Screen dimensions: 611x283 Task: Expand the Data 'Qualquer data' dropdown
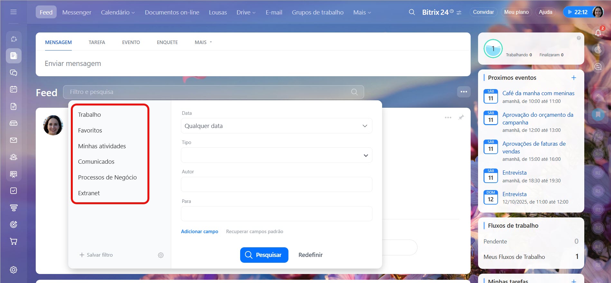tap(276, 126)
